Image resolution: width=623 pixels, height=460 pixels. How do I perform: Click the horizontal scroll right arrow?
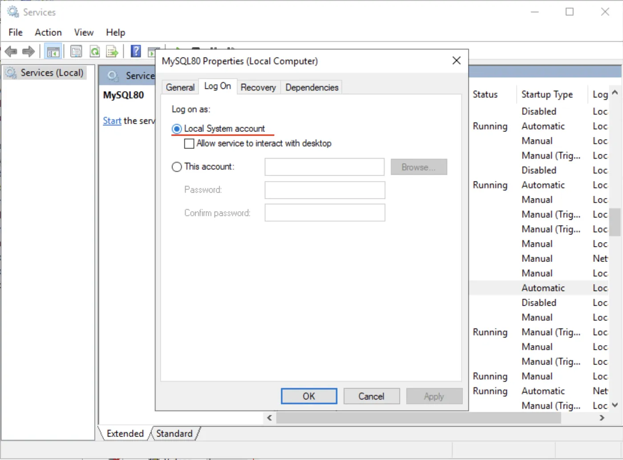pyautogui.click(x=602, y=418)
